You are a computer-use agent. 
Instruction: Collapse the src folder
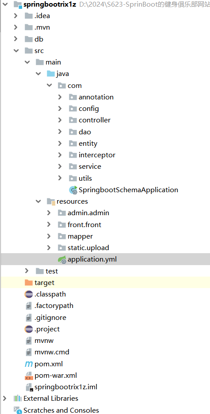15,50
